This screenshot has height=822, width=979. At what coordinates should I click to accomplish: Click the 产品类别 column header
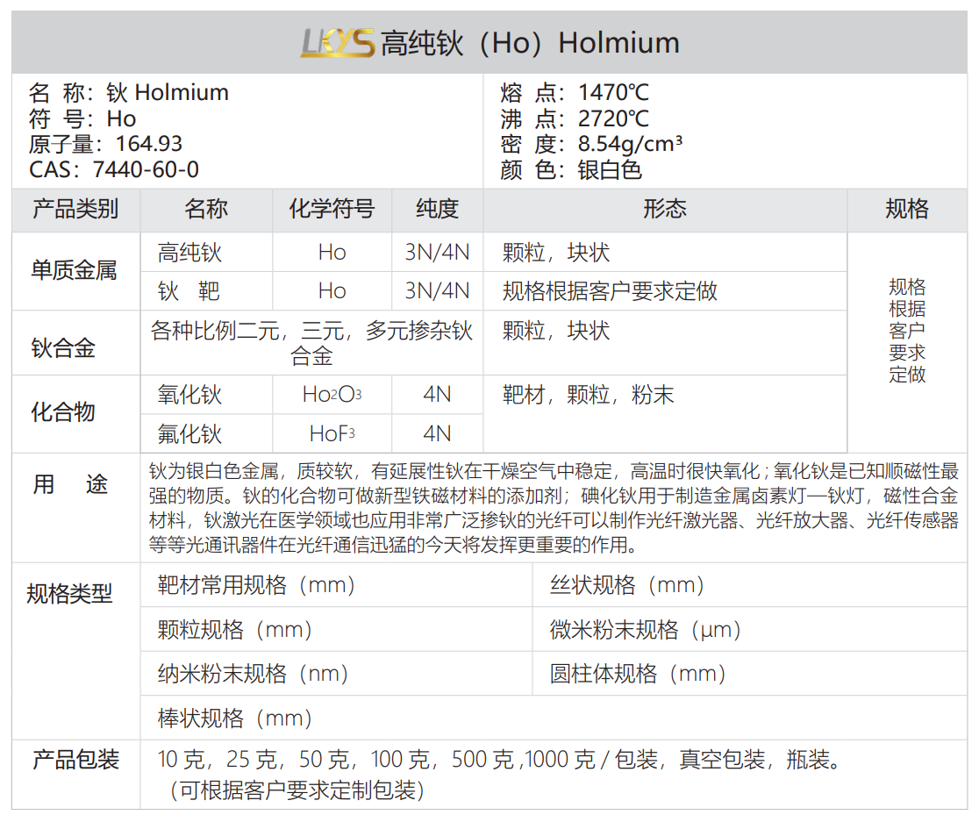pyautogui.click(x=75, y=210)
